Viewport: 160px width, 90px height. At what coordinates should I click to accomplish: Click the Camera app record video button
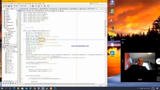point(158,61)
